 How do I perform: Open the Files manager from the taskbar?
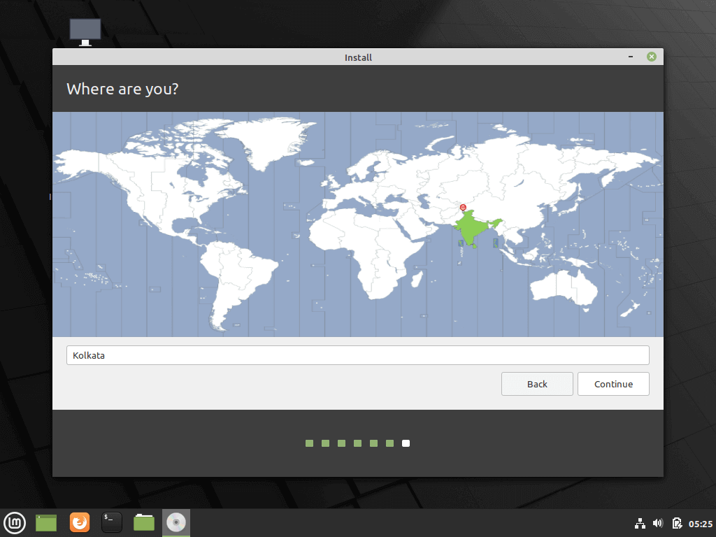(x=144, y=523)
